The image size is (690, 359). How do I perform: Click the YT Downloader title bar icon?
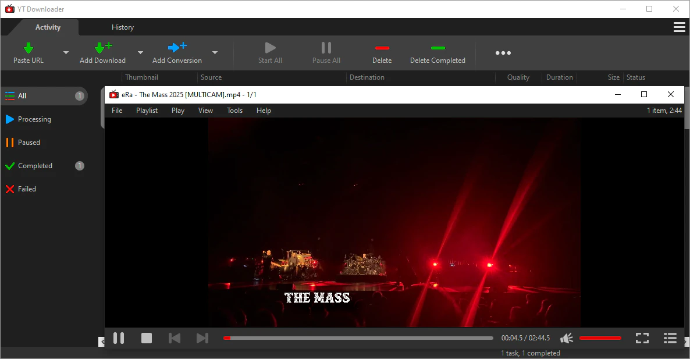point(10,9)
